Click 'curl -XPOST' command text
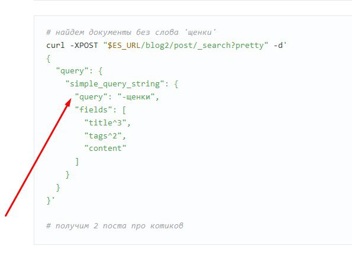This screenshot has height=255, width=352. 72,46
